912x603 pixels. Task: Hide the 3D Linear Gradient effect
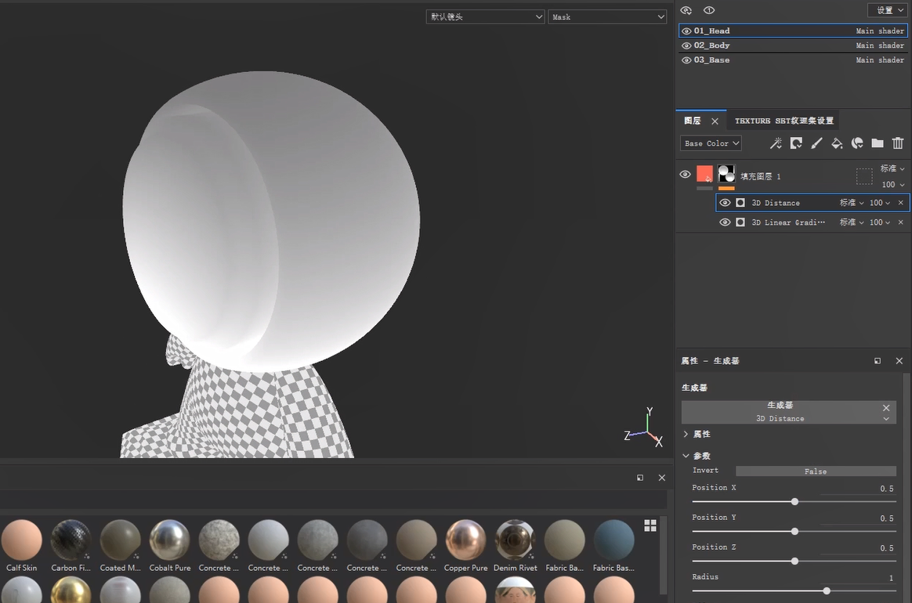coord(725,222)
